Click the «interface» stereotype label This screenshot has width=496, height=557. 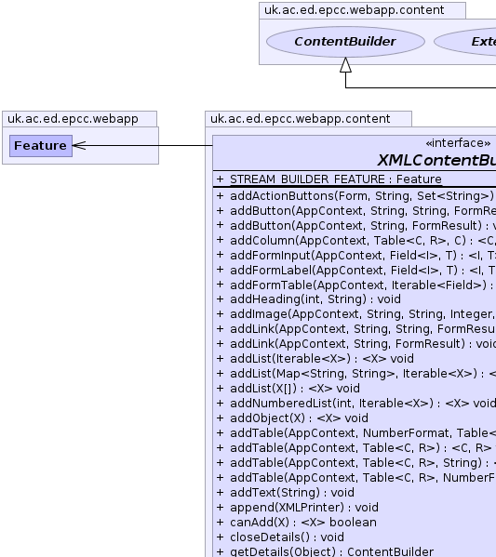pos(458,143)
